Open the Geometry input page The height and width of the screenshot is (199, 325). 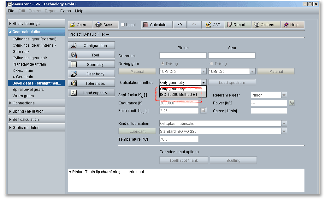click(x=92, y=65)
